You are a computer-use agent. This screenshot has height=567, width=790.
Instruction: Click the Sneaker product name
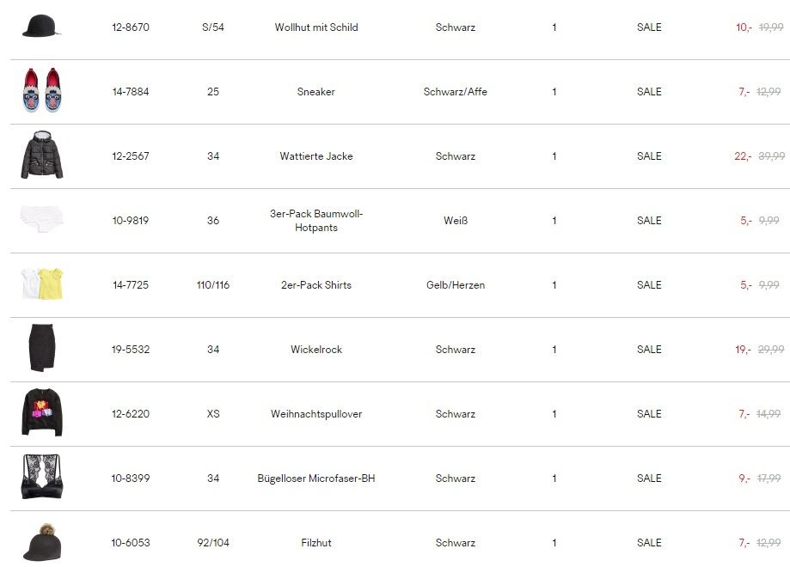point(315,92)
